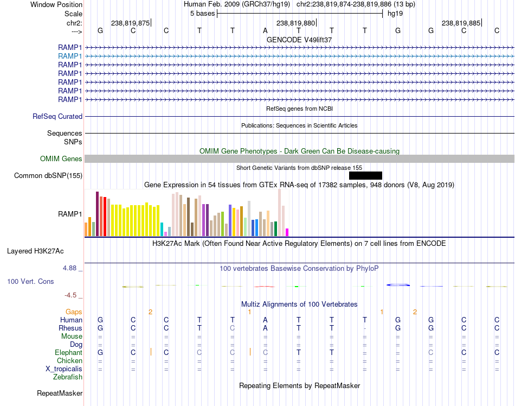This screenshot has height=406, width=515.
Task: Click the GTEx Gene Expression track title
Action: (x=299, y=185)
